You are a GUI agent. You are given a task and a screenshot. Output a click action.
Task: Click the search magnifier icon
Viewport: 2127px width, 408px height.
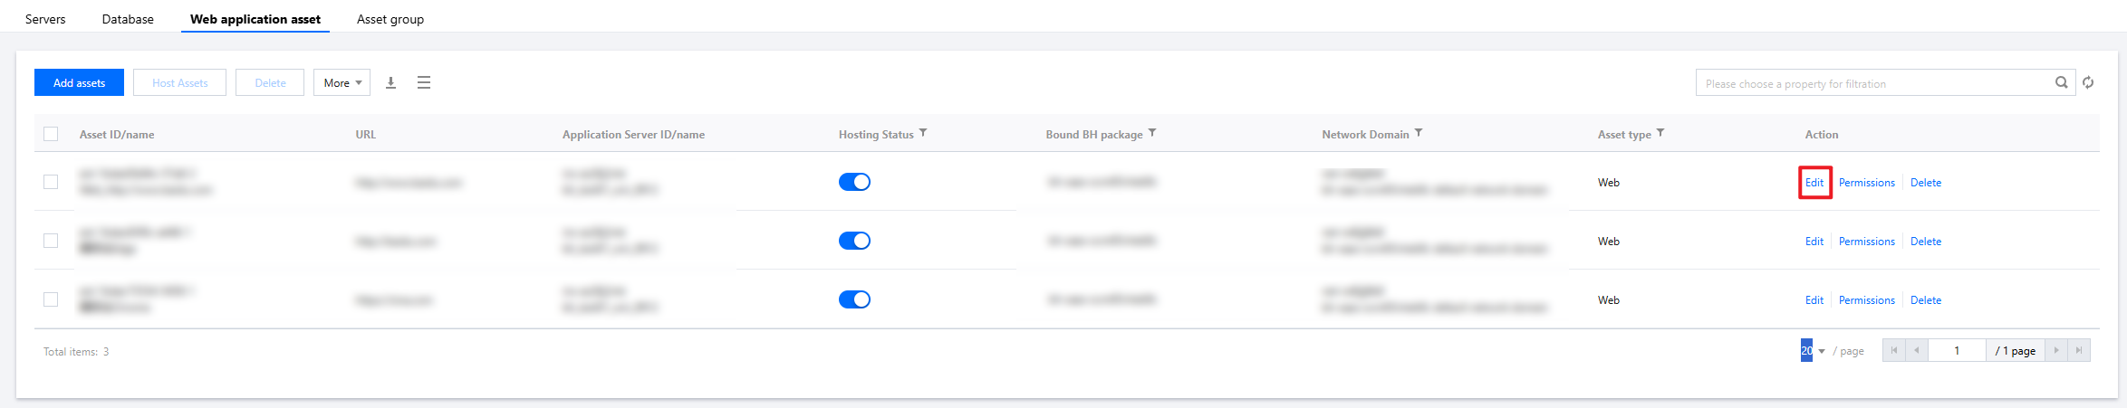pos(2061,82)
